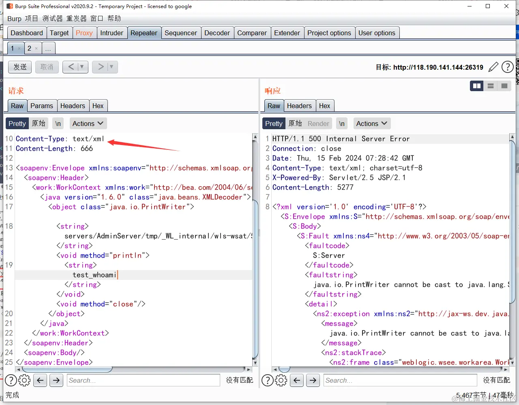Open the Extender tab
The width and height of the screenshot is (519, 405).
(x=287, y=33)
